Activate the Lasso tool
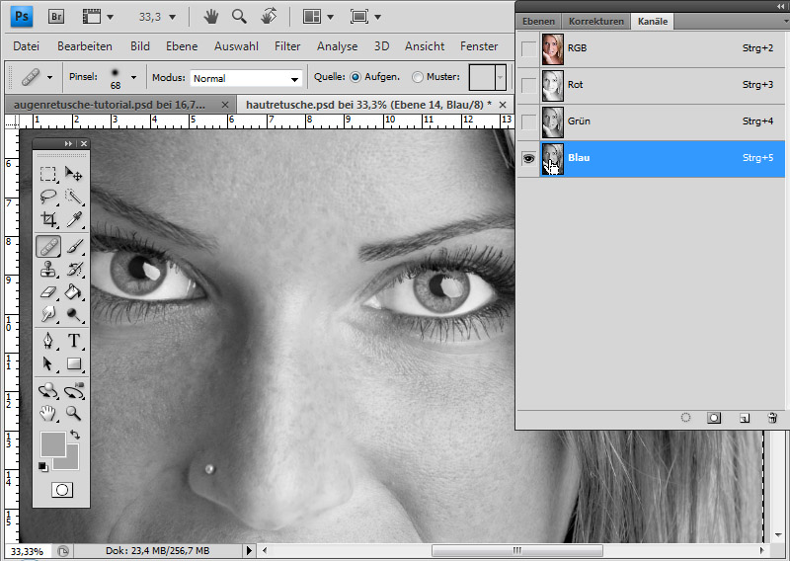 click(47, 197)
